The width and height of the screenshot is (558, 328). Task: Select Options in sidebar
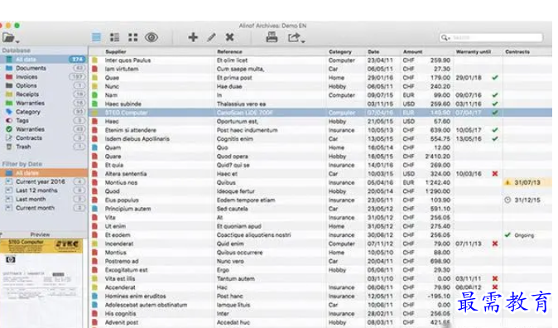click(43, 85)
